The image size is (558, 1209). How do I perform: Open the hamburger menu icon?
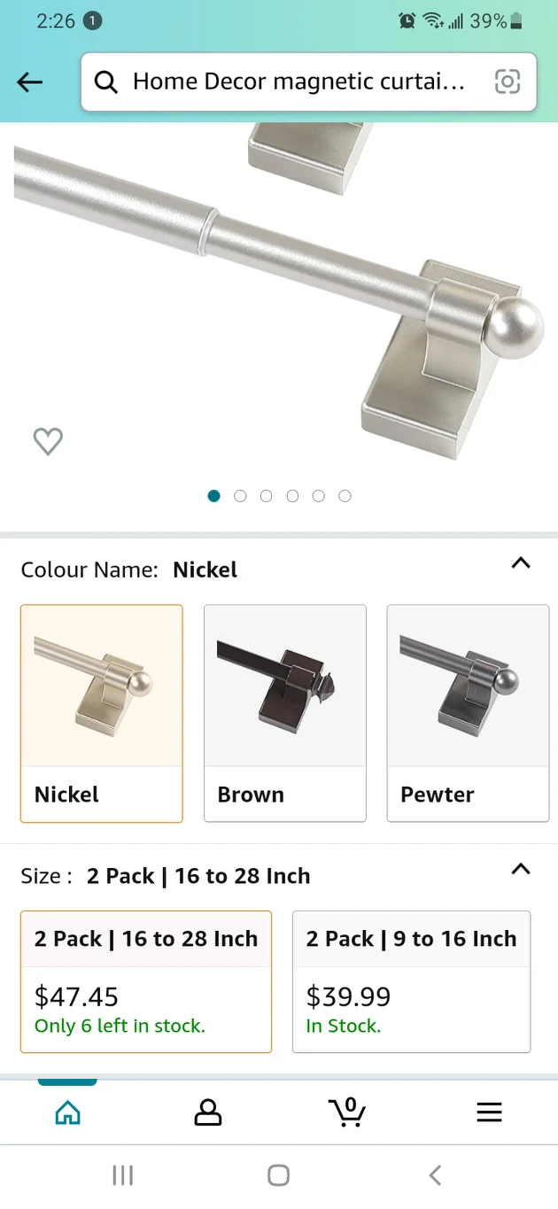[x=489, y=1112]
